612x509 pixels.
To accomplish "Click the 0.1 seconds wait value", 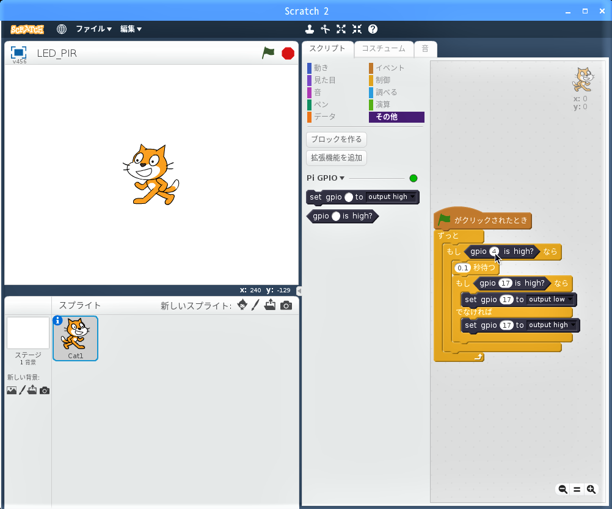I will [462, 268].
